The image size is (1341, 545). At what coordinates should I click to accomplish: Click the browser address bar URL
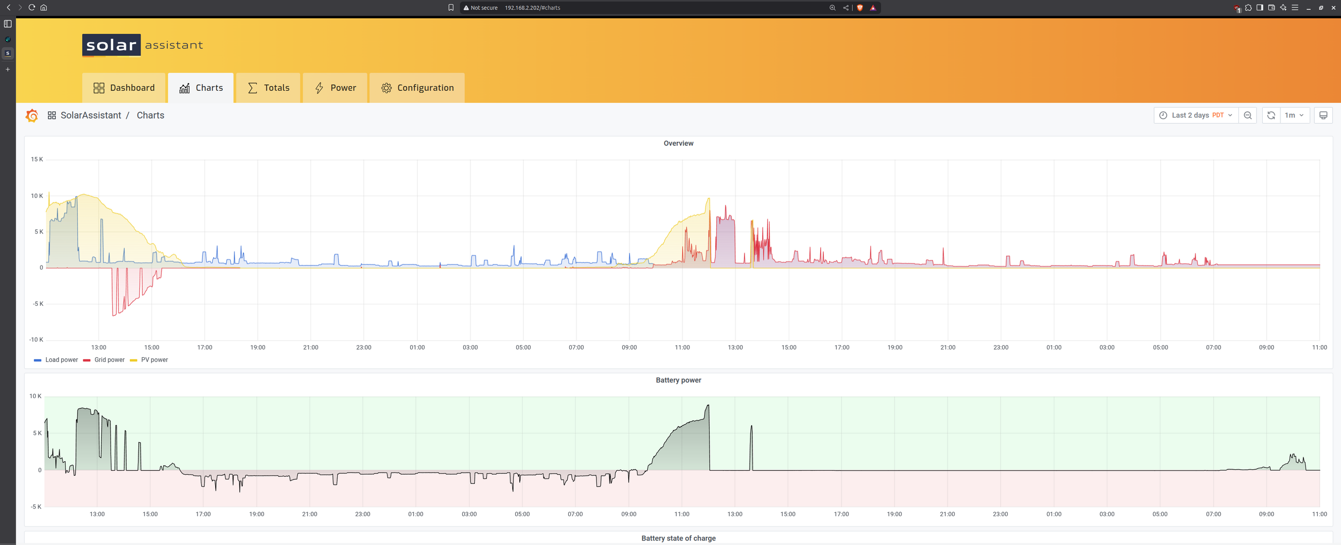(x=532, y=8)
